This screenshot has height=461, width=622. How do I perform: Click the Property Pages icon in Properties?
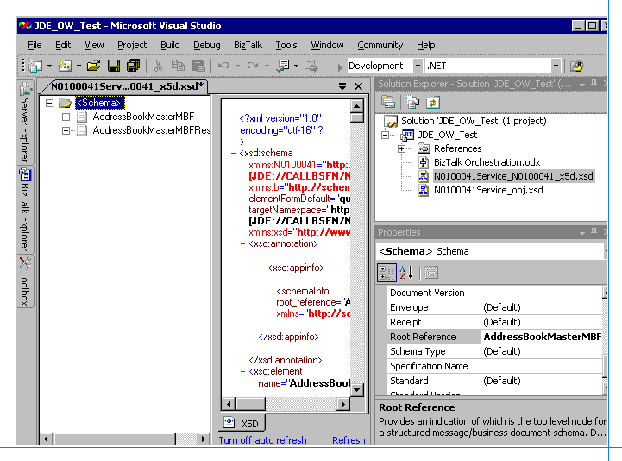(x=431, y=273)
